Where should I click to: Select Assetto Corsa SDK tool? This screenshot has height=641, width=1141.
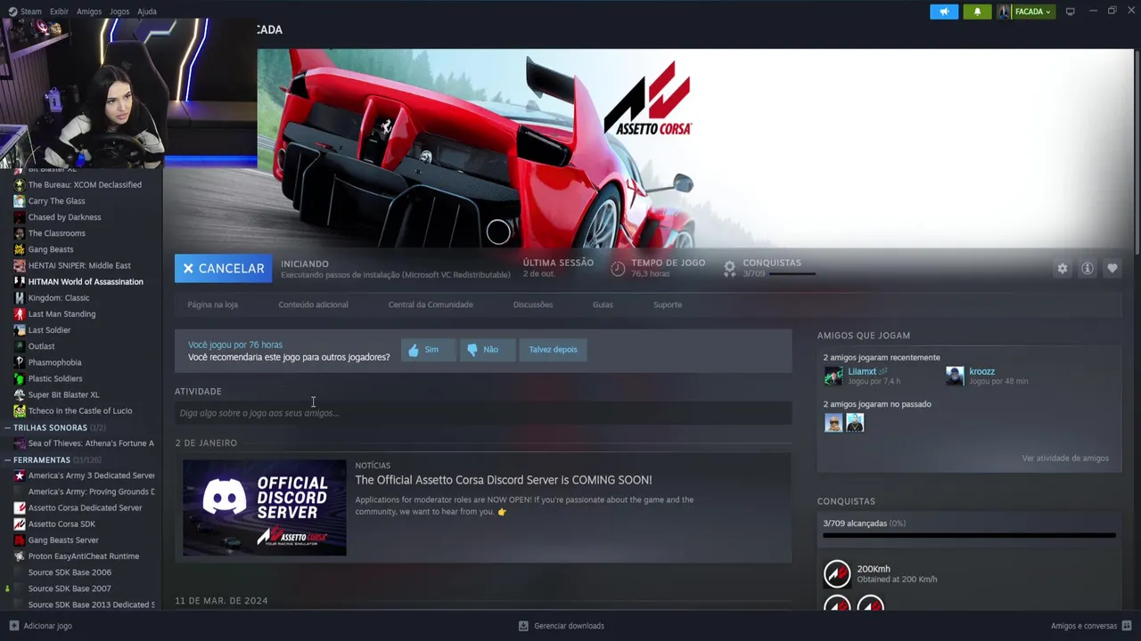click(62, 524)
